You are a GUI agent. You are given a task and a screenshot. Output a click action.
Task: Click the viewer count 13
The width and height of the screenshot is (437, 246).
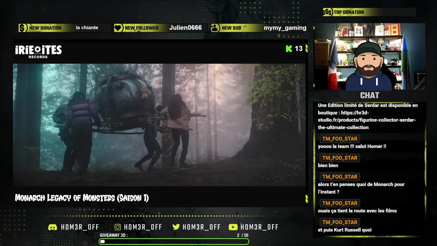click(299, 49)
